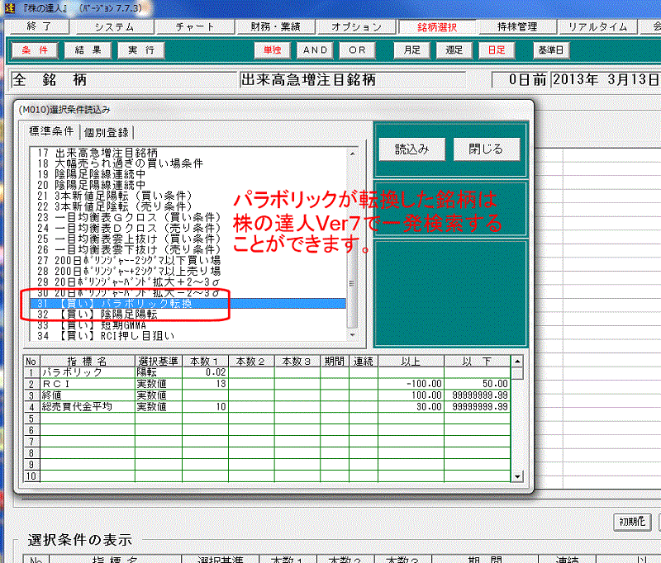Select list item 32 【買い】陰陽足陽転
This screenshot has height=563, width=661.
[188, 315]
